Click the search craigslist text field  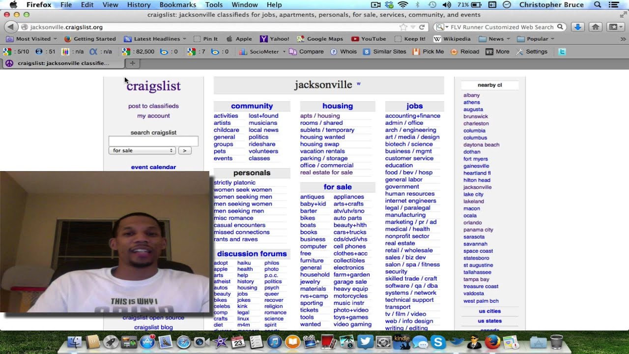(153, 141)
